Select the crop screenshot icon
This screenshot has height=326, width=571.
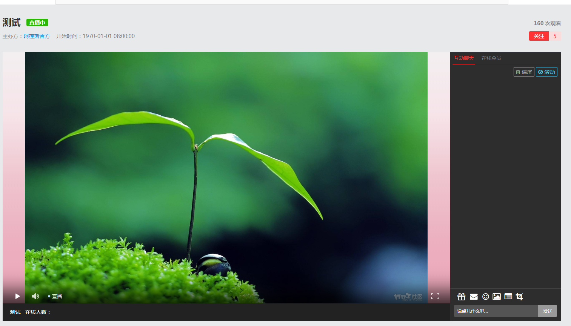pos(520,297)
